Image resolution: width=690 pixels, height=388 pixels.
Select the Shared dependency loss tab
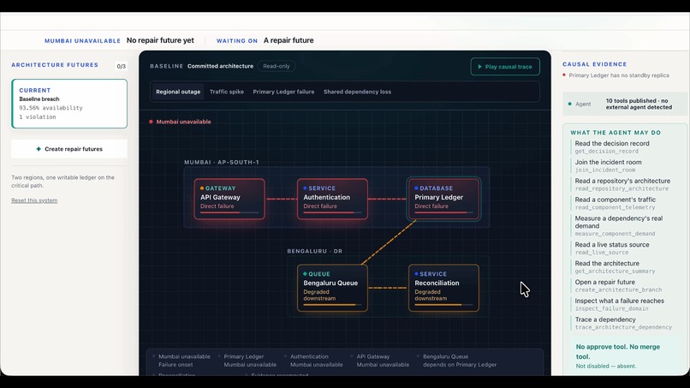[x=357, y=92]
